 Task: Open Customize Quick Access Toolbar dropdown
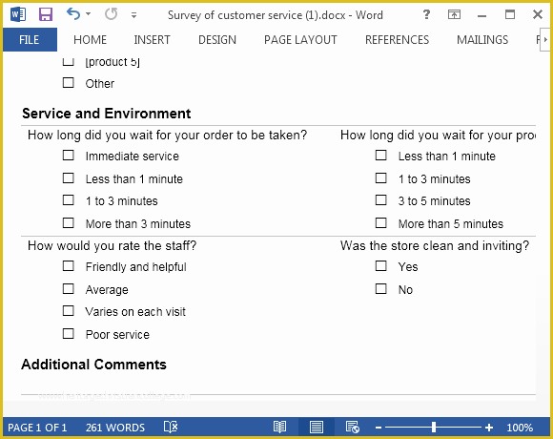133,15
